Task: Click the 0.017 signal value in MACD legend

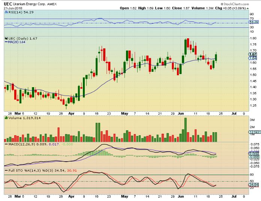Action: tap(54, 144)
